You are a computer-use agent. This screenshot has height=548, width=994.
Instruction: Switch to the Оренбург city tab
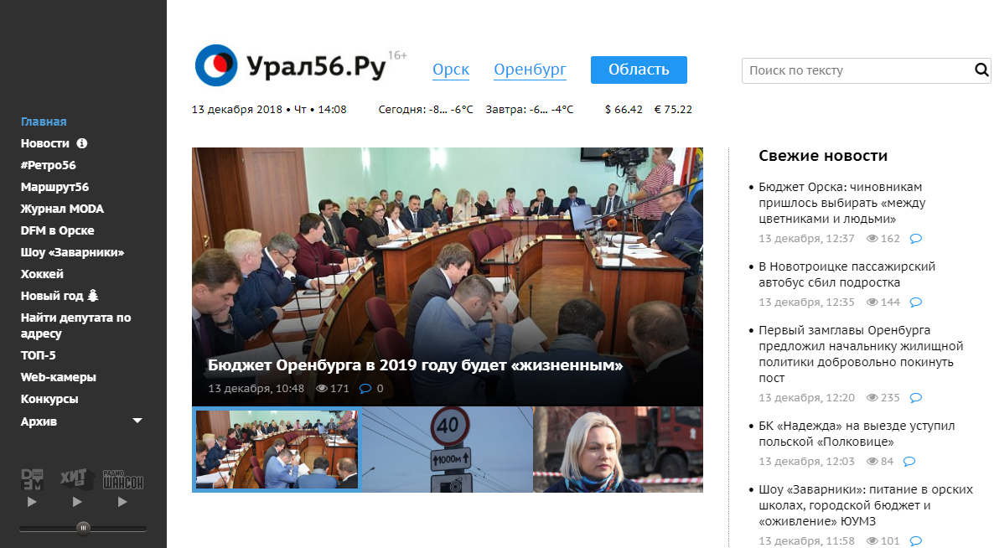(x=530, y=70)
